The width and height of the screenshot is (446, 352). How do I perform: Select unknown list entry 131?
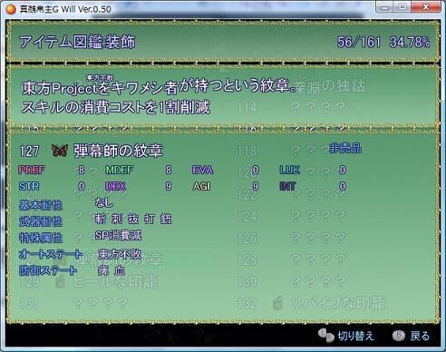pos(73,304)
